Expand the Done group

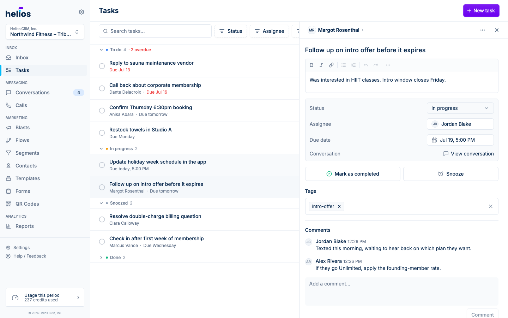click(101, 258)
